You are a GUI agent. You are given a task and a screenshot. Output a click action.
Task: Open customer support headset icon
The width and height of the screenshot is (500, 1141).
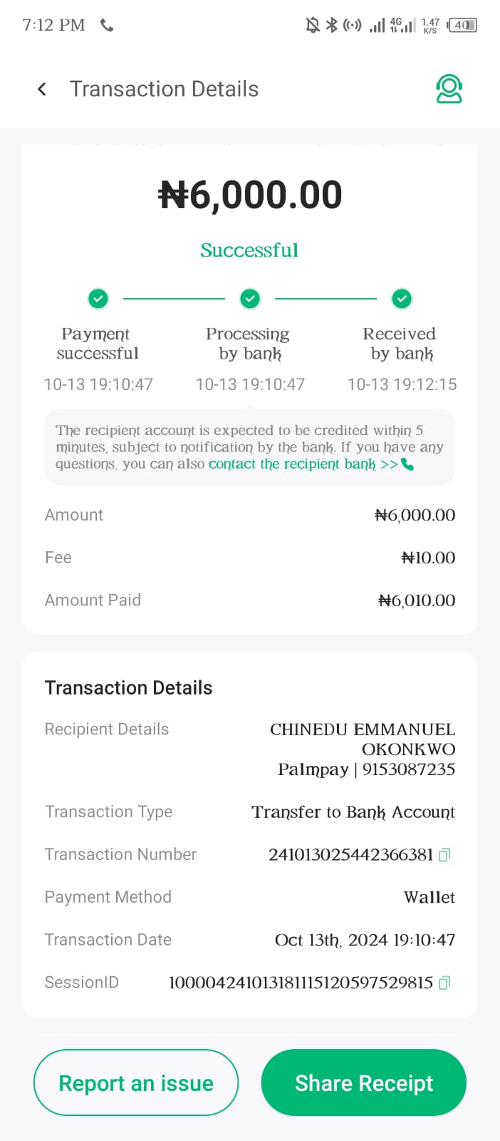coord(449,89)
